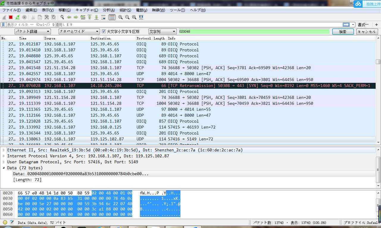The height and width of the screenshot is (228, 381).
Task: Click the green search field containing 020048
Action: click(254, 31)
